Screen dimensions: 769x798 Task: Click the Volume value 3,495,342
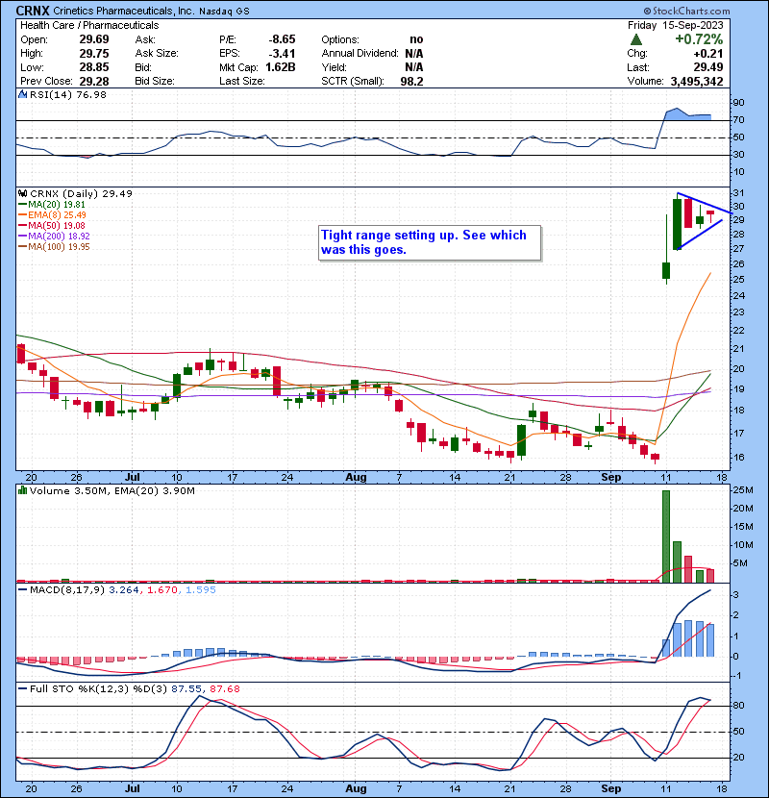point(697,82)
